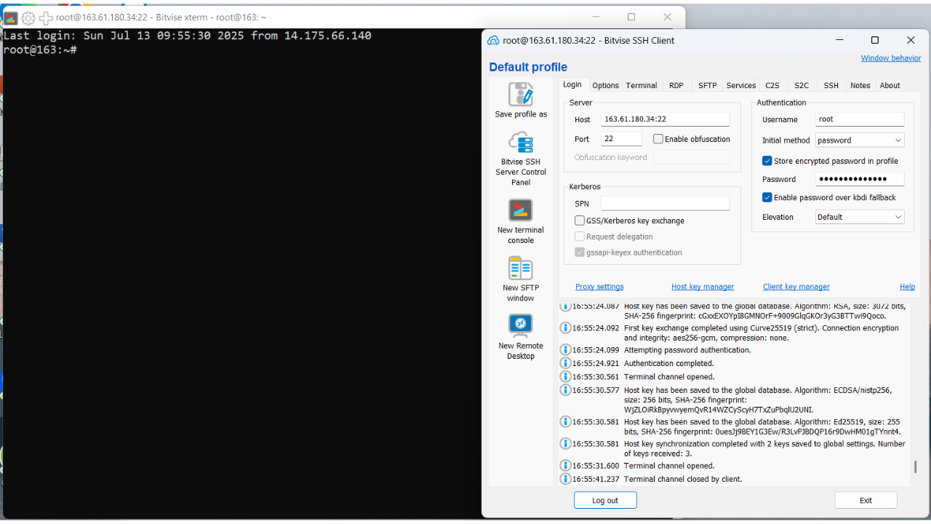Open the Elevation dropdown
The height and width of the screenshot is (524, 931).
(860, 217)
